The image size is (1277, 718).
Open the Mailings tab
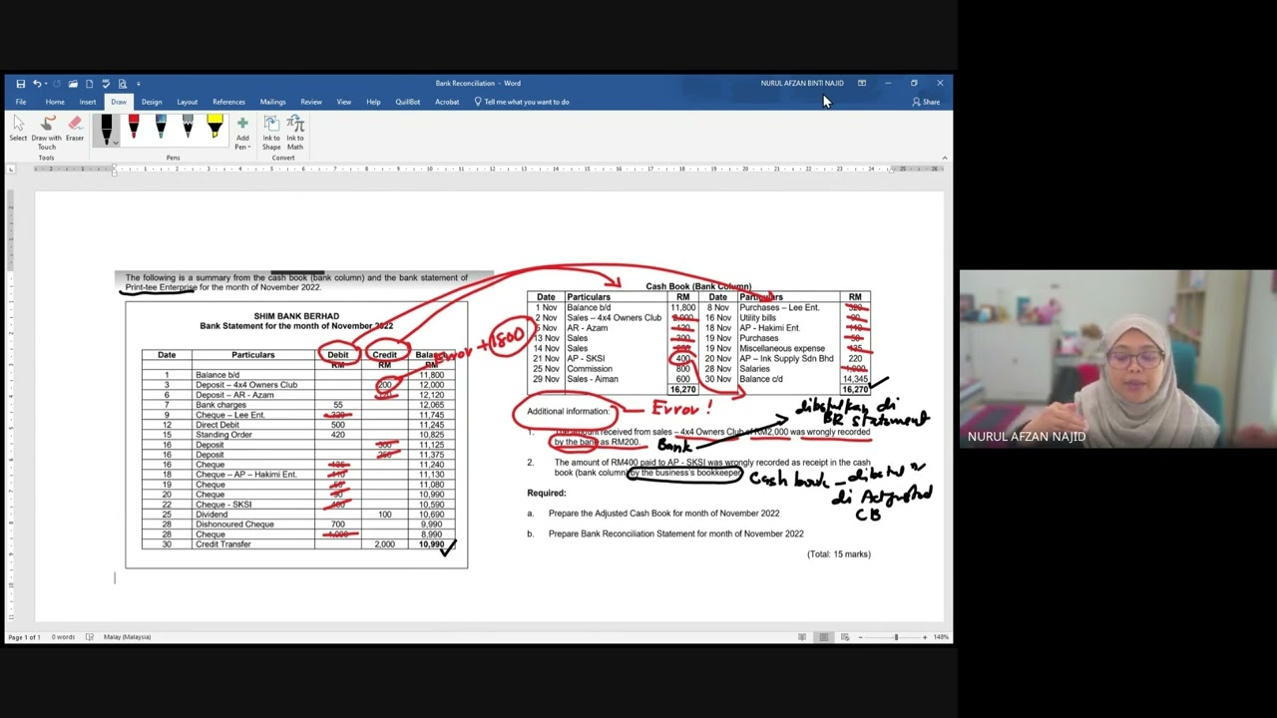tap(272, 102)
